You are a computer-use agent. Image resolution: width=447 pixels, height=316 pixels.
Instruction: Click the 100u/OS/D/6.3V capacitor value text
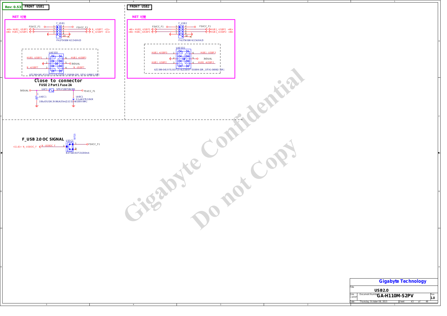click(x=63, y=101)
